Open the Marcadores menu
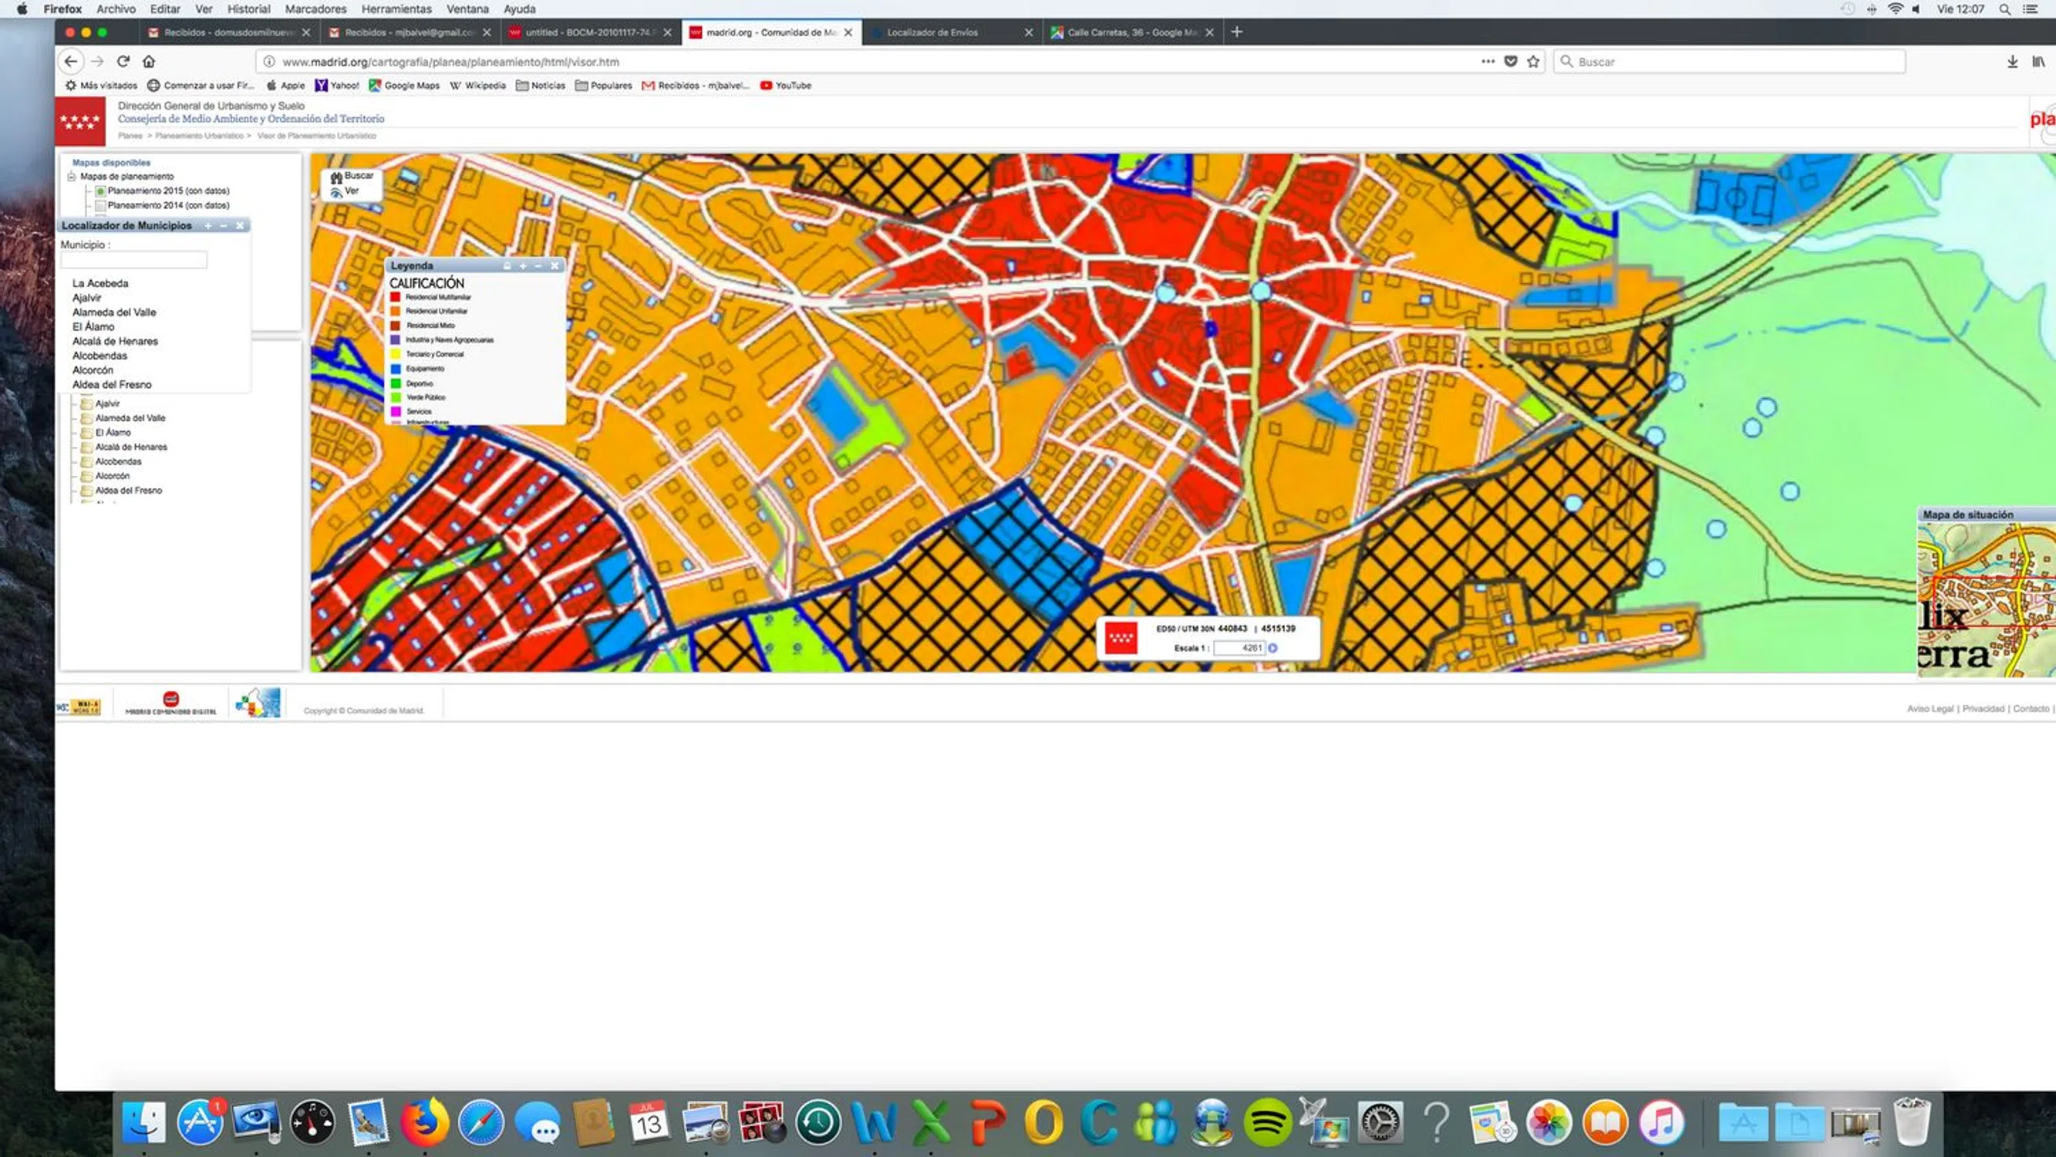 [315, 8]
